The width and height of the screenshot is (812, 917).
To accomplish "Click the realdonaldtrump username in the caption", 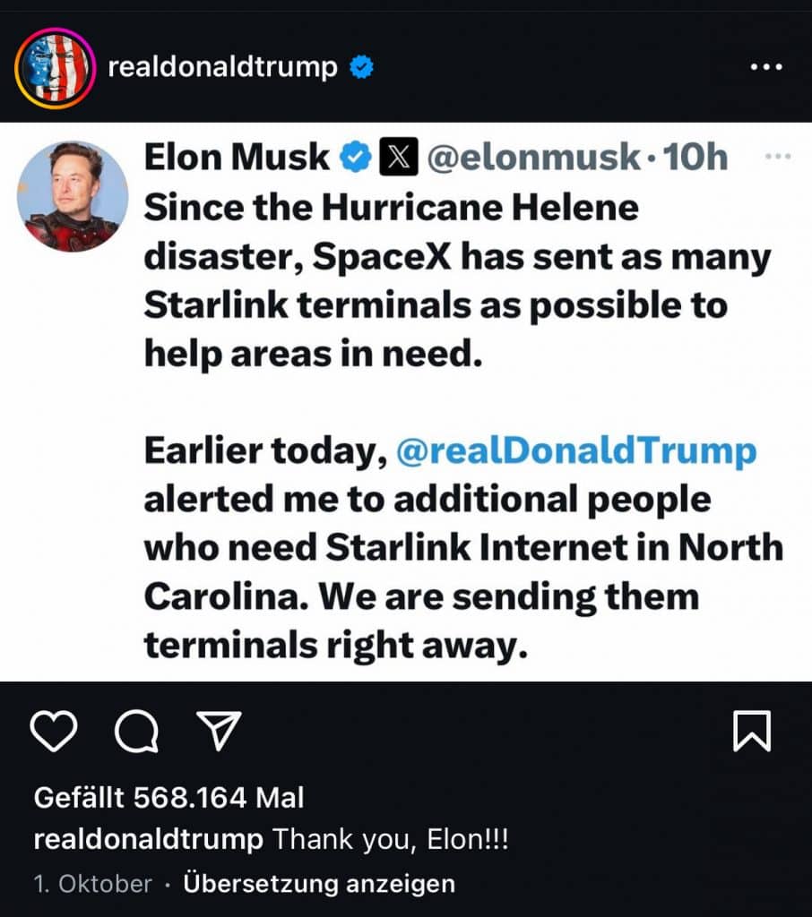I will (x=148, y=840).
